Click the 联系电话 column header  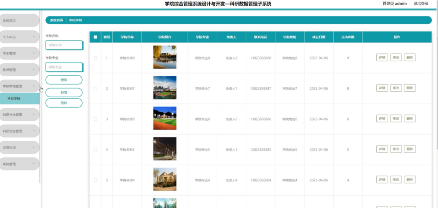click(260, 37)
